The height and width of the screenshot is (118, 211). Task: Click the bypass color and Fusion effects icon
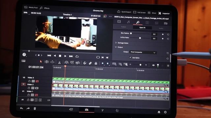(105, 16)
